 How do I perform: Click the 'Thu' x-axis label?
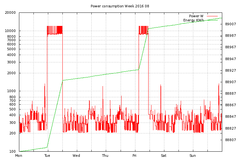(x=105, y=156)
